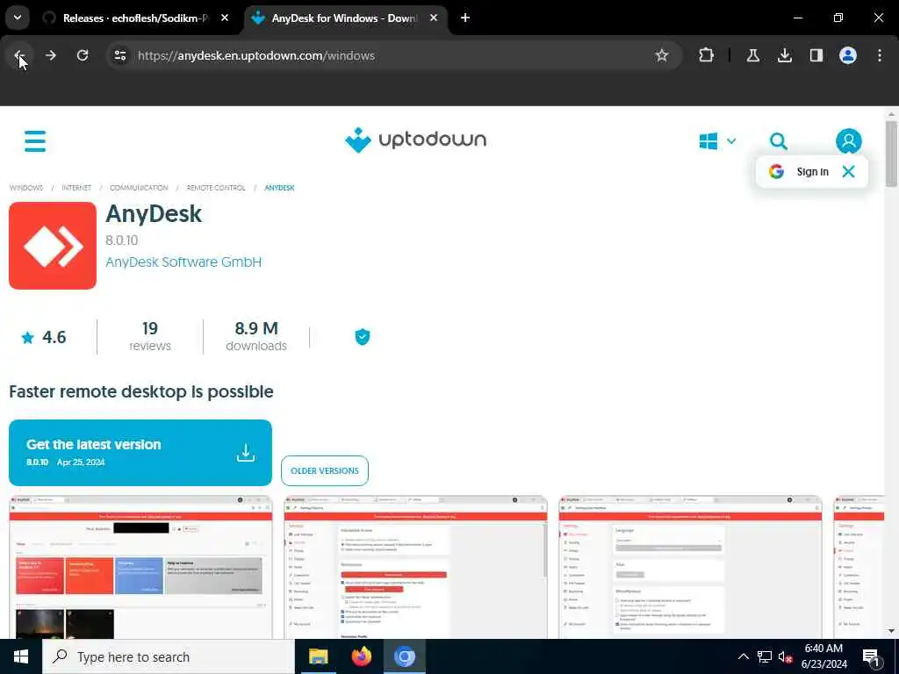Open Chrome three-dot menu
This screenshot has width=899, height=674.
click(880, 55)
